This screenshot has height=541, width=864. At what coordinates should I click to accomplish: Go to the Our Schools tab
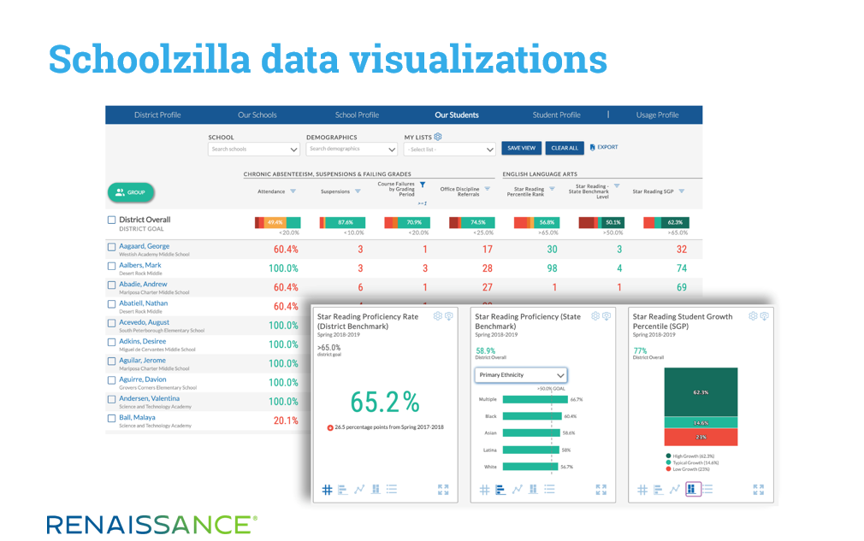pyautogui.click(x=257, y=115)
